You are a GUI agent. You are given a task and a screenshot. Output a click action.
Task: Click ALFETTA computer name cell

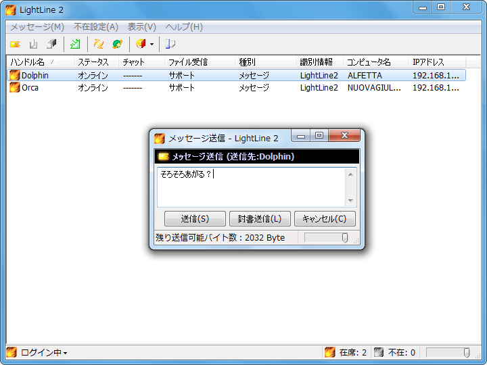pos(365,76)
